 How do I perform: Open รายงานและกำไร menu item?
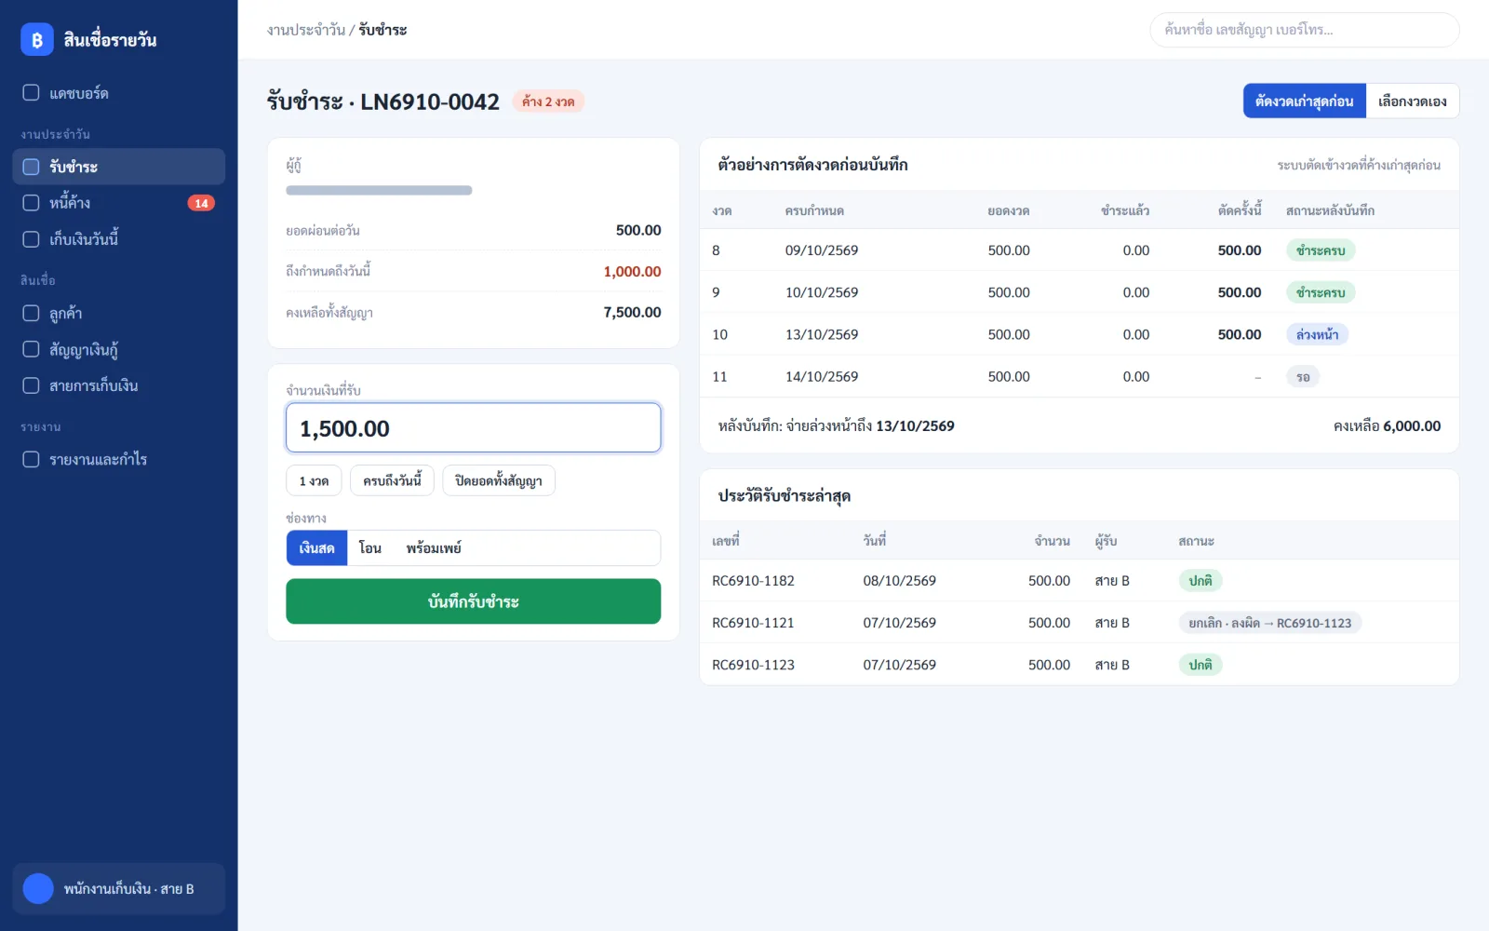point(119,459)
